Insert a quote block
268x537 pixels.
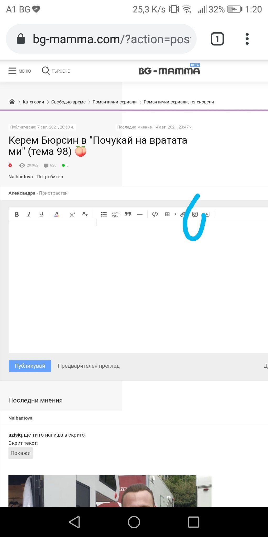[x=128, y=214]
